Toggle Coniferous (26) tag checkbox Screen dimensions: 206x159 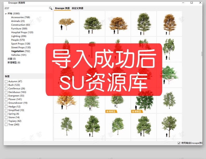coord(6,89)
